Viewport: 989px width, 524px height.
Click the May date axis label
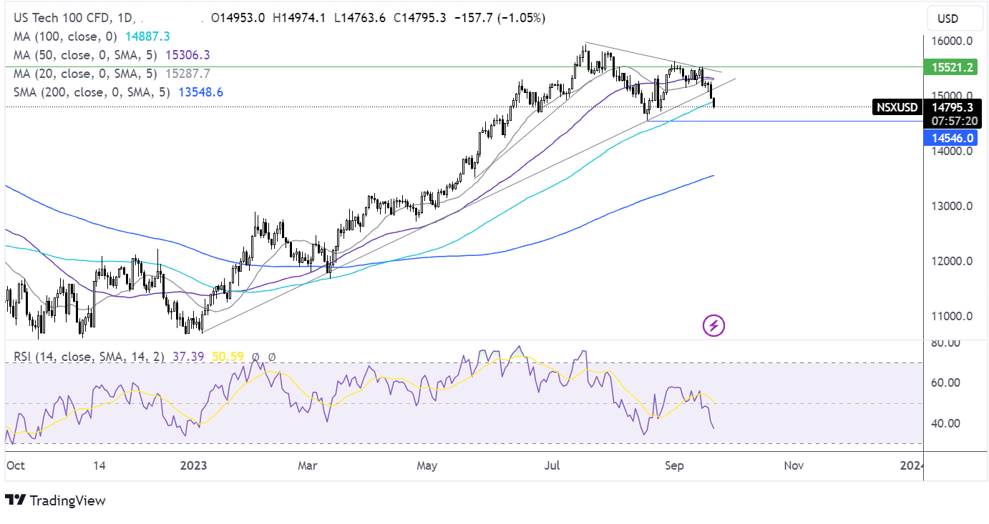427,465
